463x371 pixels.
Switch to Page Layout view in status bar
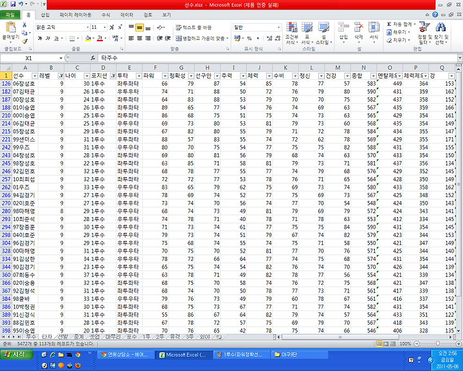[x=386, y=344]
